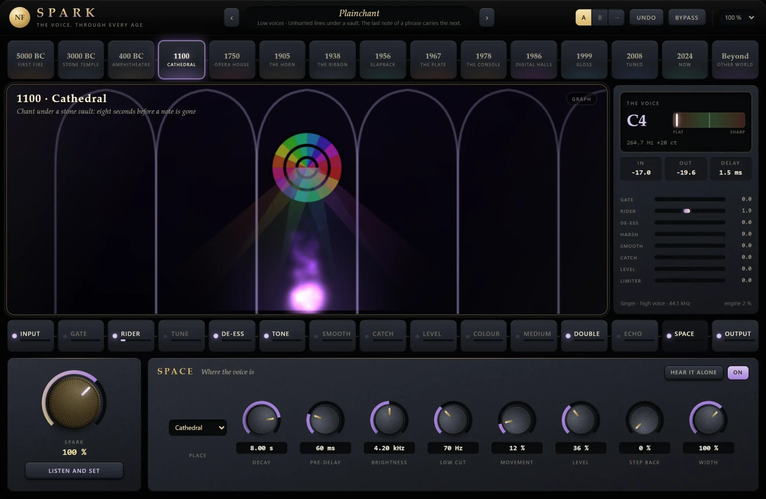Open the Echo module tab

[x=635, y=335]
